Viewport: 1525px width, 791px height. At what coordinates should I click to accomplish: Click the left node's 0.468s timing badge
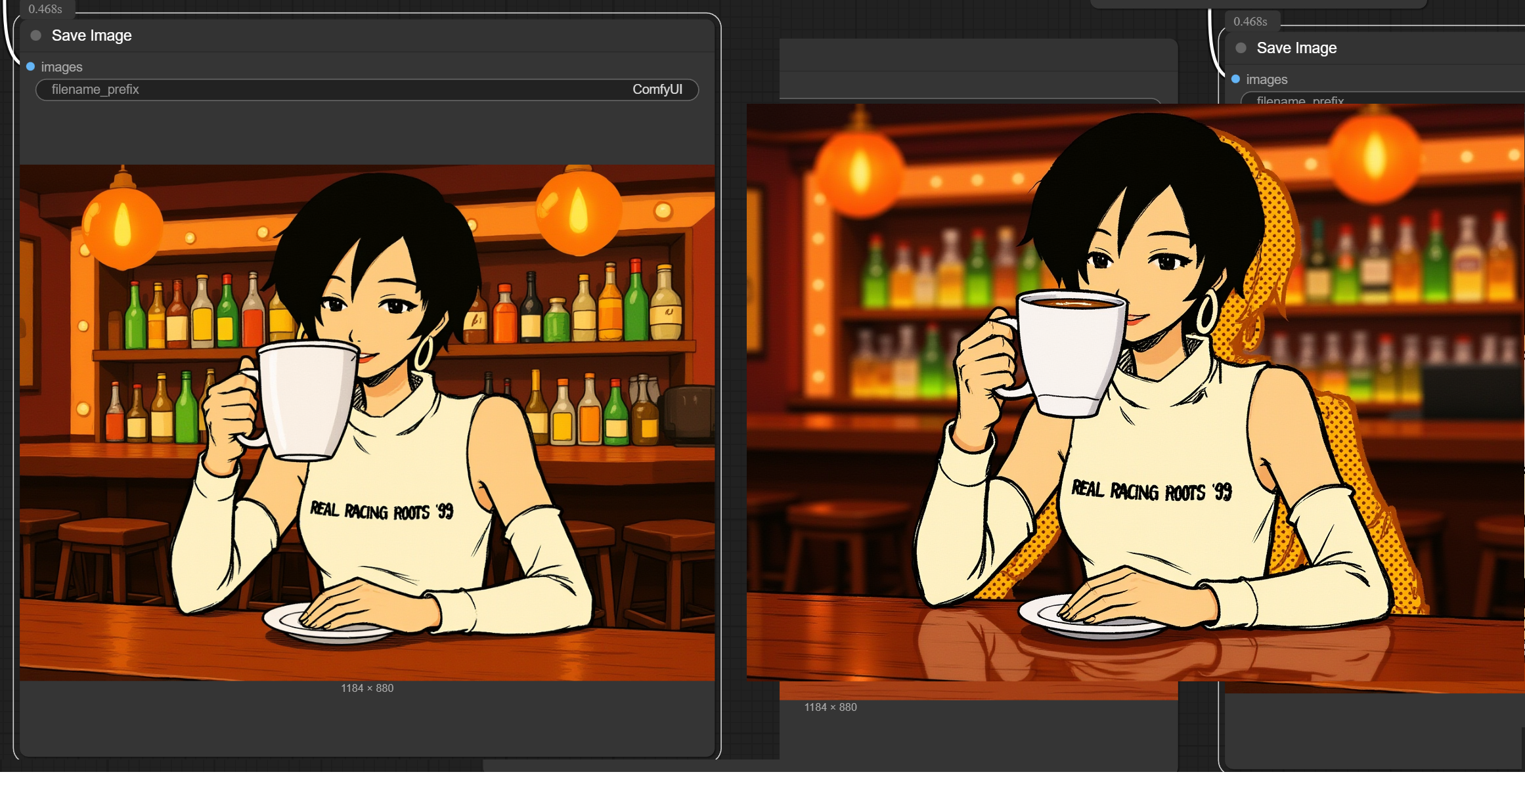(45, 9)
